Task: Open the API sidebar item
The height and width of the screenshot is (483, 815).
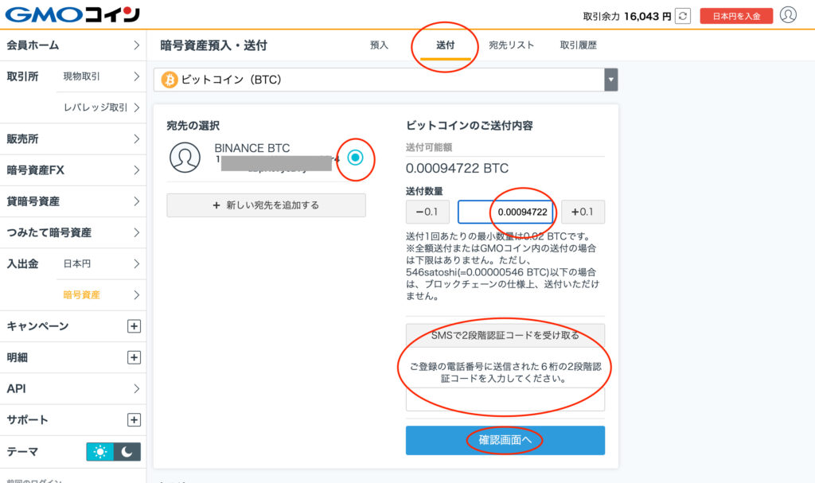Action: [72, 388]
